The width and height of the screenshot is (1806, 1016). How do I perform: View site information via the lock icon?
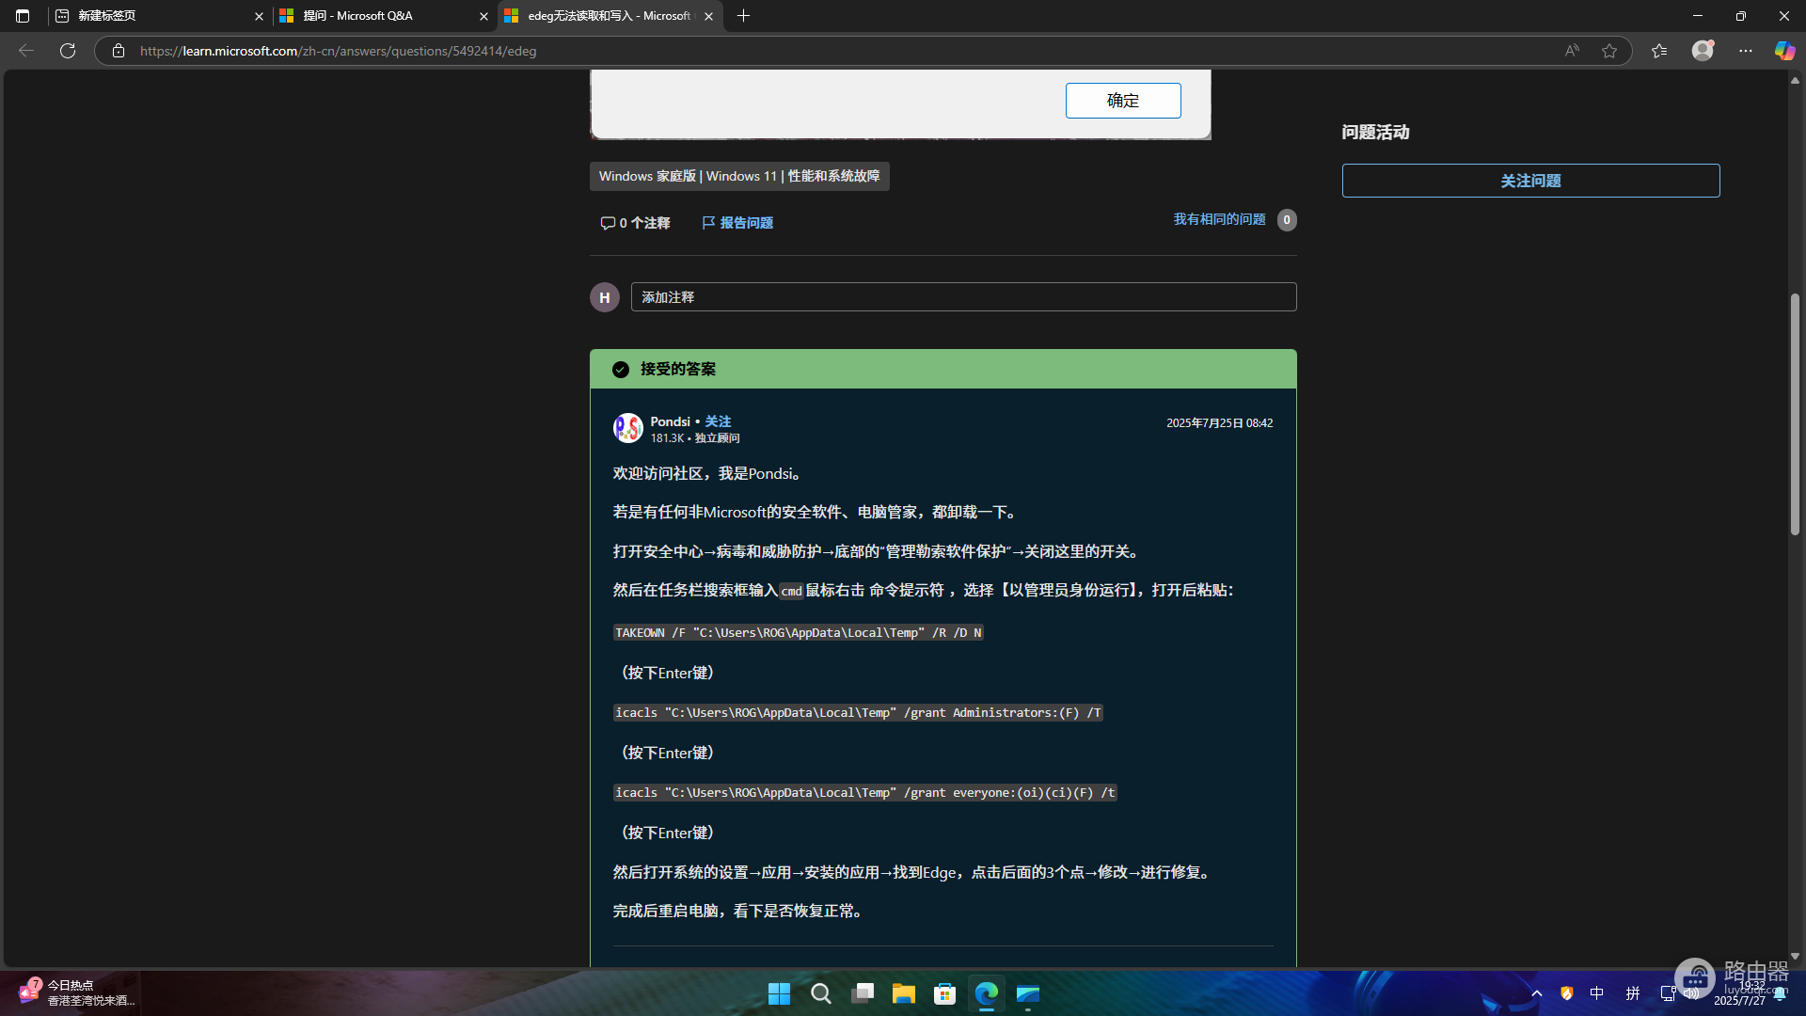click(119, 51)
